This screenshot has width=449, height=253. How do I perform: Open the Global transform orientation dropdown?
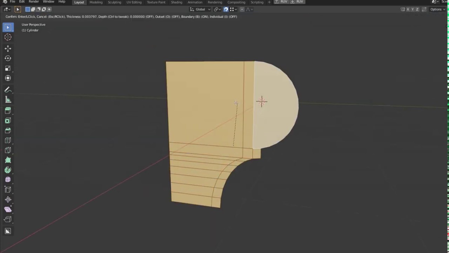coord(200,9)
